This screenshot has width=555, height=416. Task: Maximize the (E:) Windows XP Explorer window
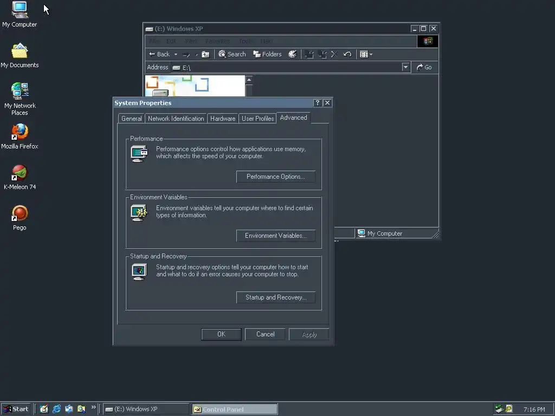pyautogui.click(x=423, y=29)
